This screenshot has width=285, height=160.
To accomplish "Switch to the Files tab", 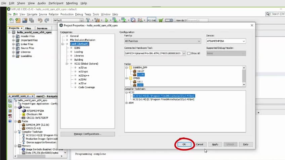I will (28, 28).
